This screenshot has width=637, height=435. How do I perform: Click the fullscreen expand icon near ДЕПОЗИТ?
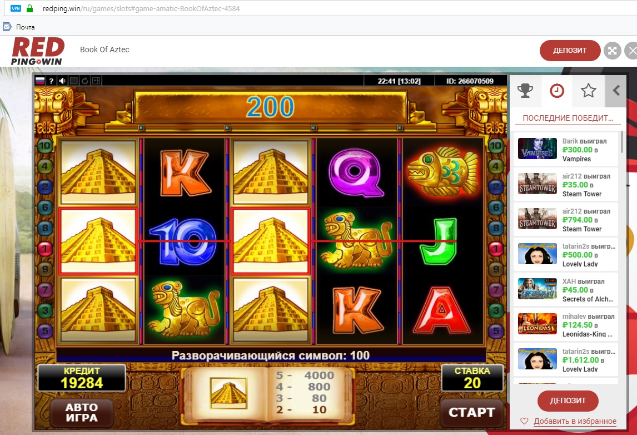612,51
